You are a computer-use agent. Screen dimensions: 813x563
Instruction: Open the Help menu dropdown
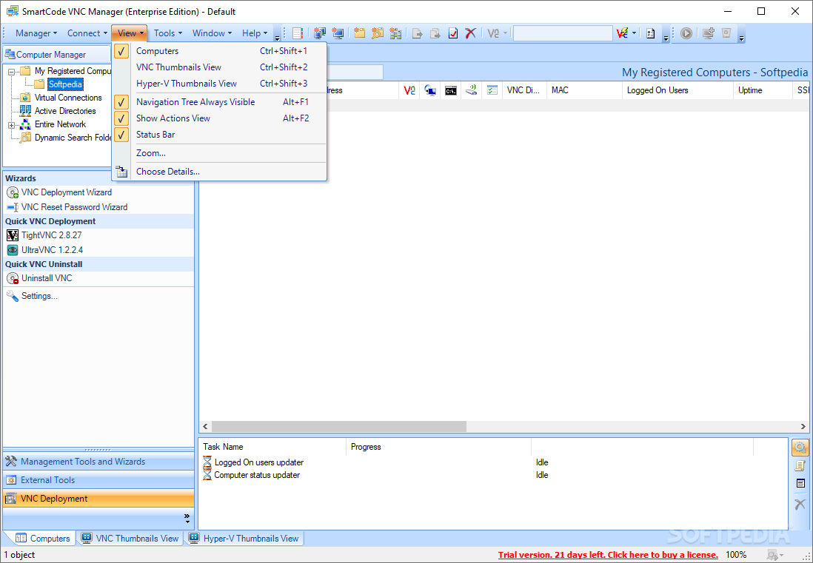[x=255, y=33]
